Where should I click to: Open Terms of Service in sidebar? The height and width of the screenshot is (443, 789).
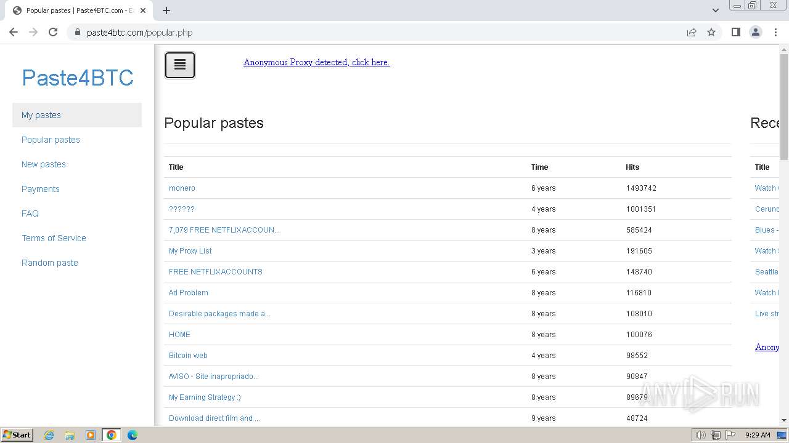[x=77, y=238]
